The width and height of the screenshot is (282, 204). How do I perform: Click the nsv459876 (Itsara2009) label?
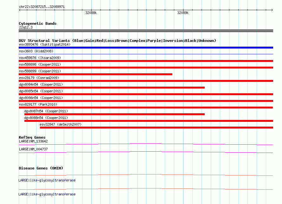click(x=40, y=58)
